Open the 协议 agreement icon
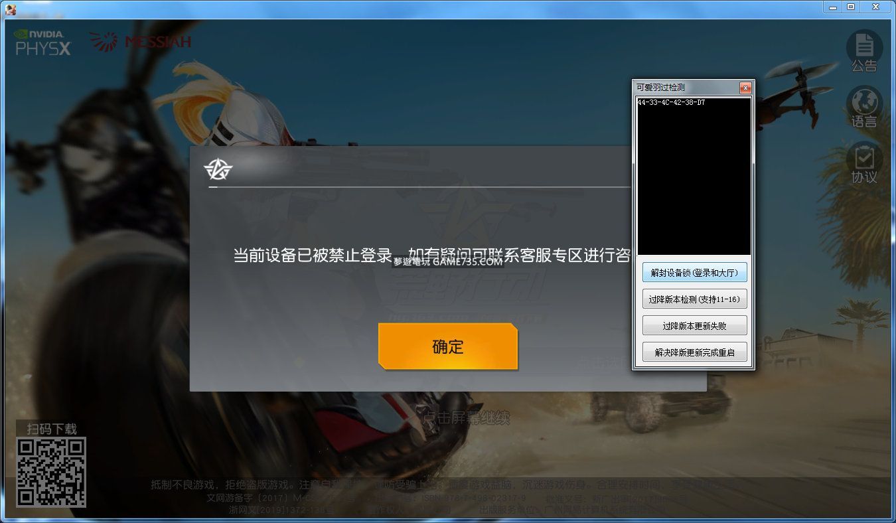896x523 pixels. (x=864, y=161)
